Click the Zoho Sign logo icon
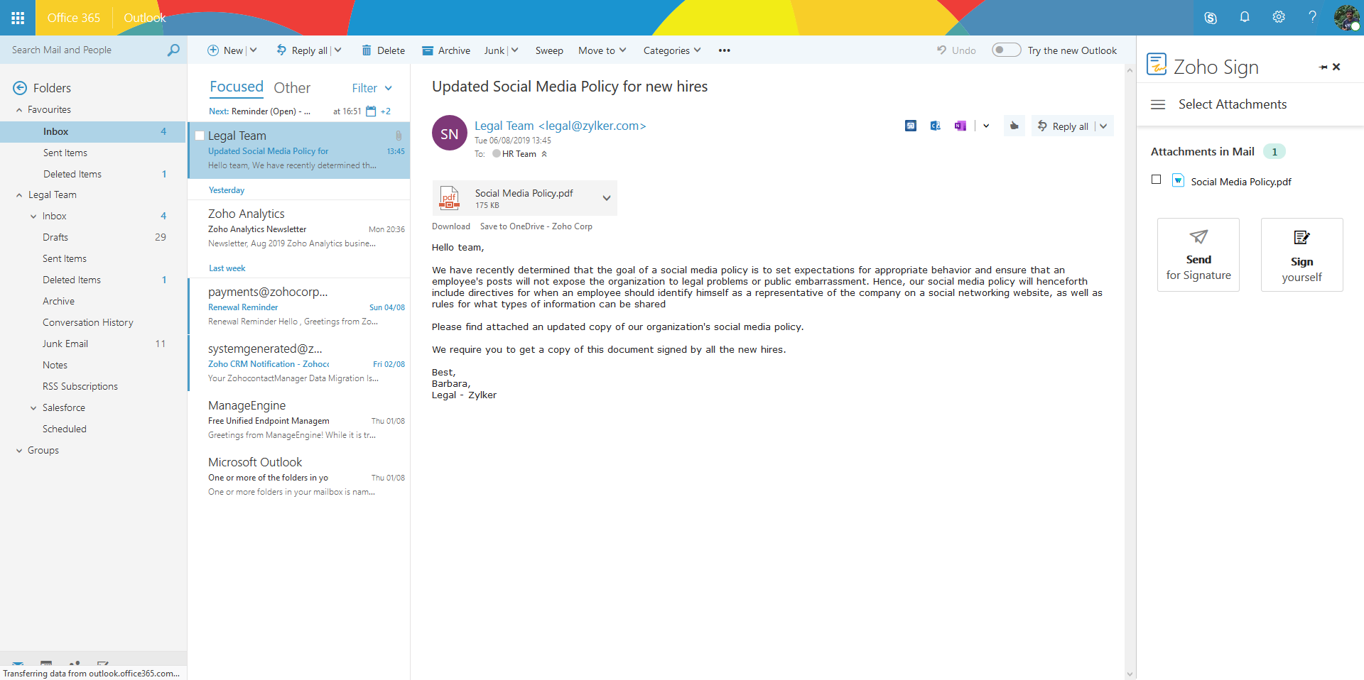Screen dimensions: 1364x680 click(1157, 64)
